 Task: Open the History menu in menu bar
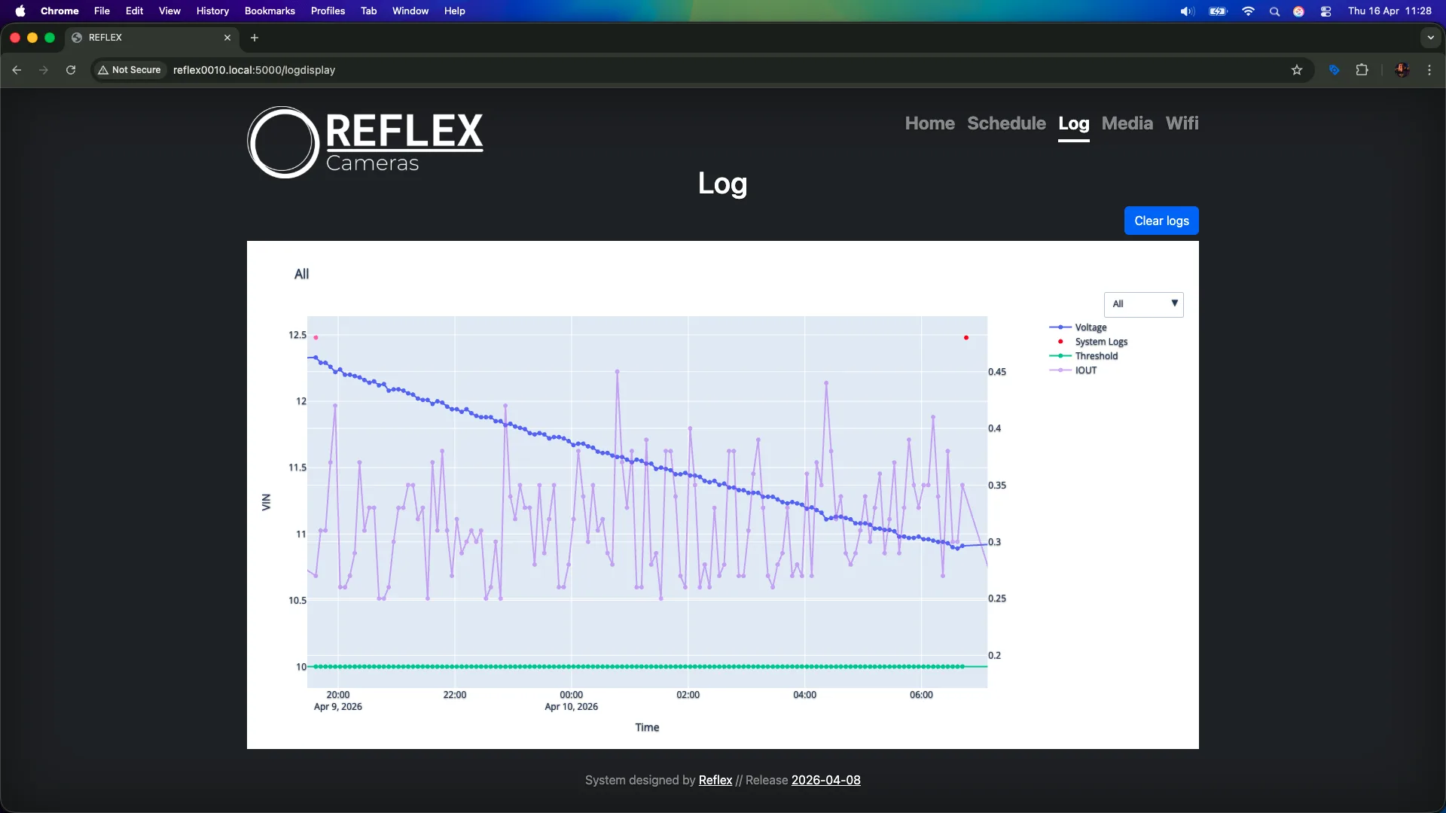click(212, 11)
